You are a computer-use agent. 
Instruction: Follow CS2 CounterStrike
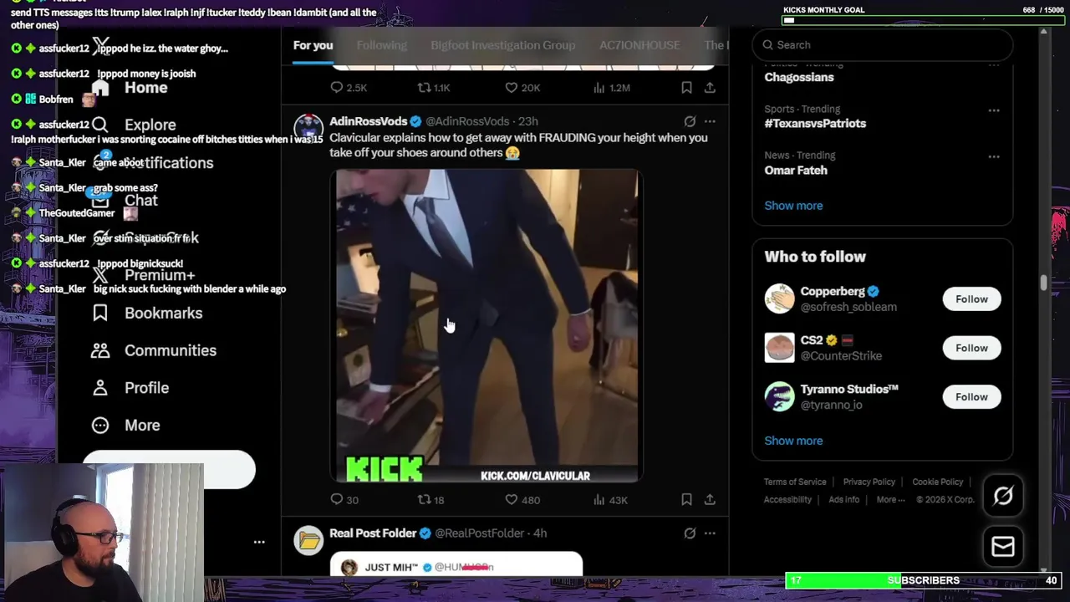click(x=971, y=348)
